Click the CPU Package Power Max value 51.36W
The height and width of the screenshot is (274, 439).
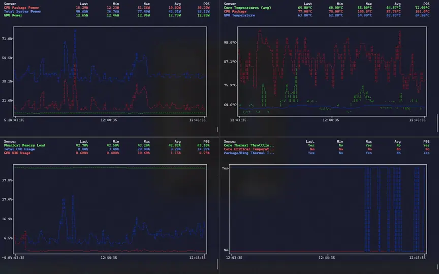(144, 8)
